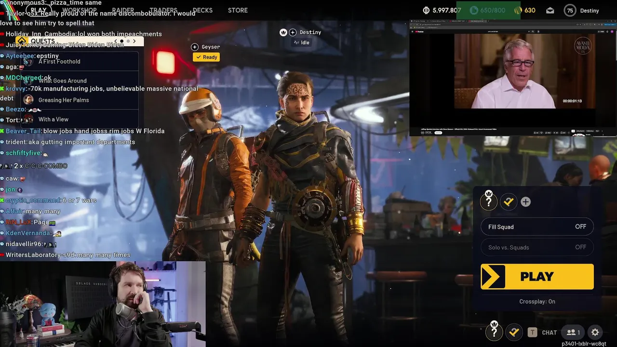Open the squad members count button
Viewport: 617px width, 347px height.
[x=574, y=332]
